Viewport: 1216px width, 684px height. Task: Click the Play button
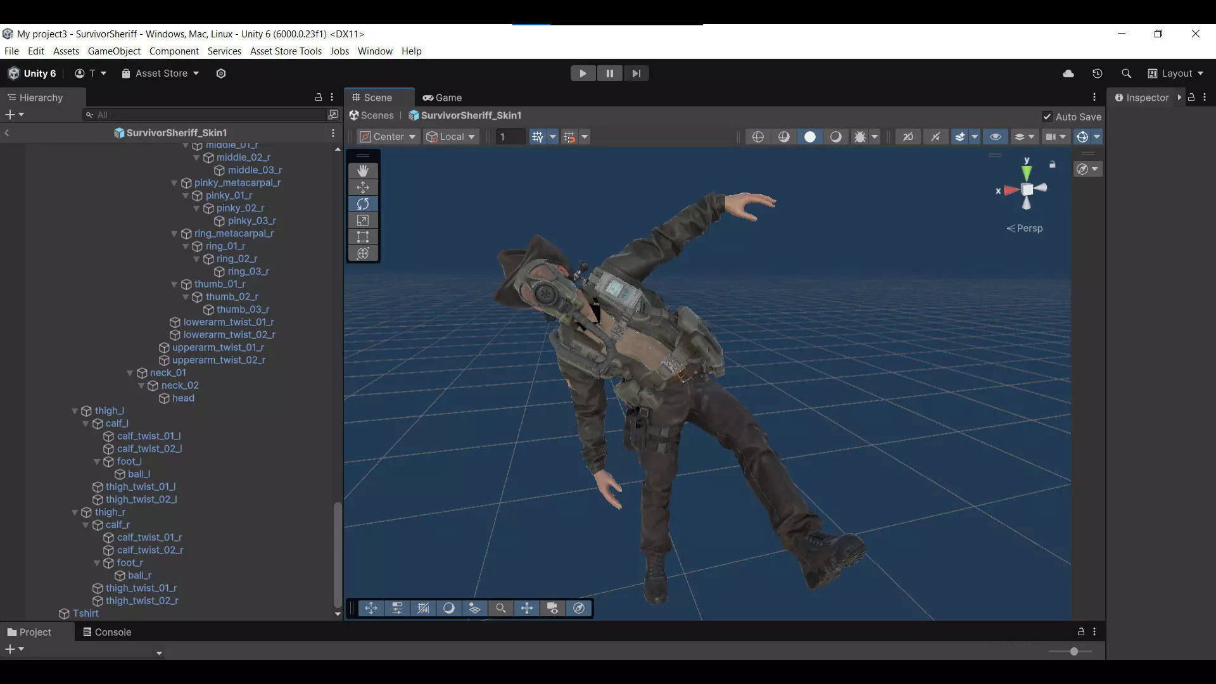(583, 73)
